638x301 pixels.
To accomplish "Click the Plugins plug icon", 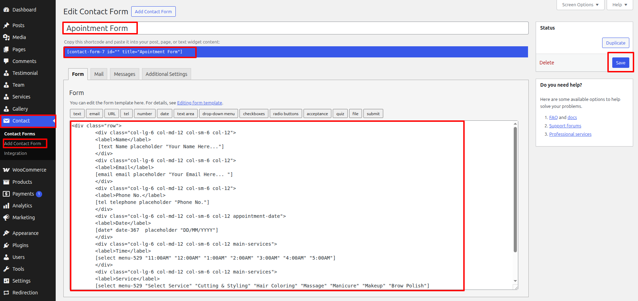I will (6, 245).
